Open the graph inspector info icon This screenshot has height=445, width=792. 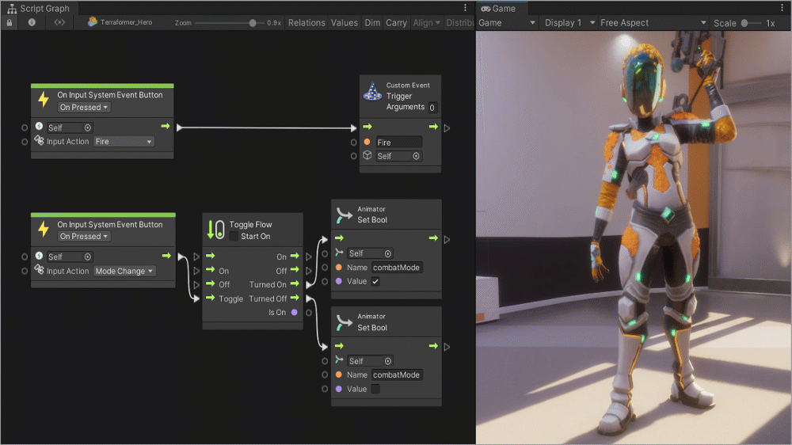[x=32, y=23]
